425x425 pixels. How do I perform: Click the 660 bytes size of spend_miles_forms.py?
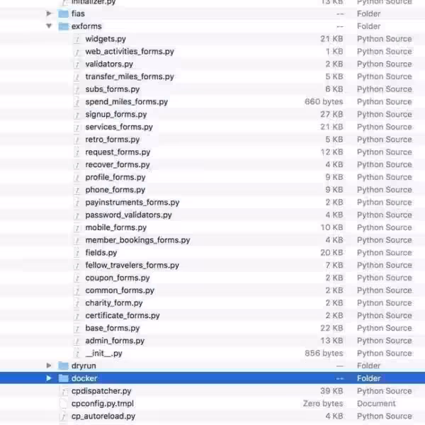(x=323, y=102)
